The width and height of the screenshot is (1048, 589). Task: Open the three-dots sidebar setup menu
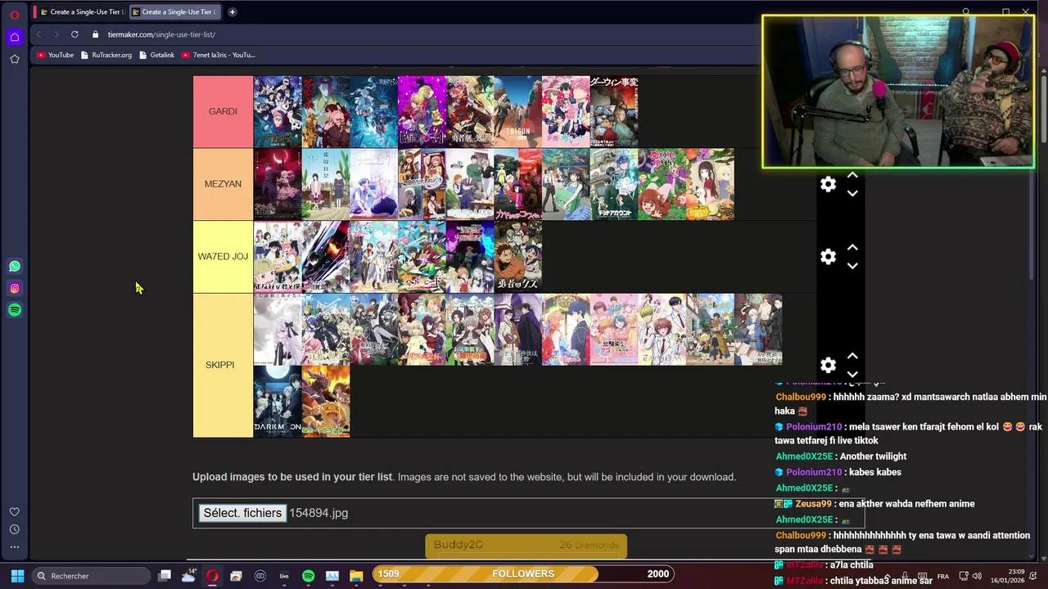point(15,546)
